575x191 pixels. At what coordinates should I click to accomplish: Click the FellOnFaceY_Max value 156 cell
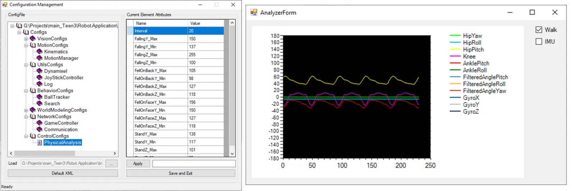[x=206, y=102]
